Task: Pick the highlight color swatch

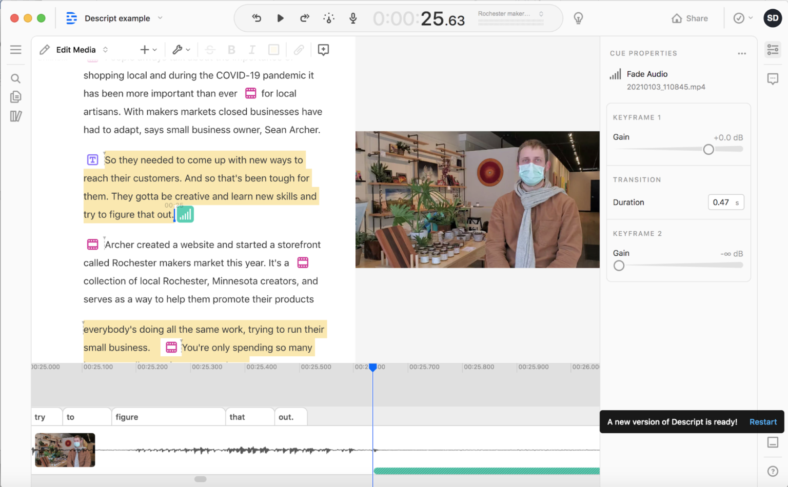Action: [x=273, y=50]
